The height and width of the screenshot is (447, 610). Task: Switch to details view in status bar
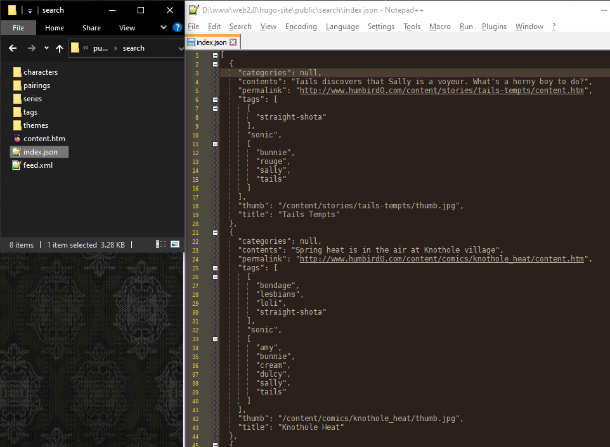coord(161,244)
